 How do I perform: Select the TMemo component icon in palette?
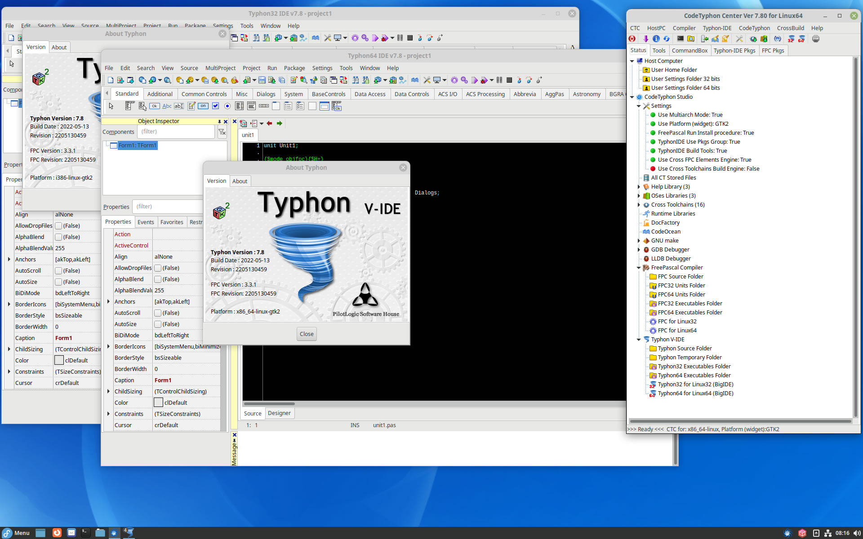(191, 106)
